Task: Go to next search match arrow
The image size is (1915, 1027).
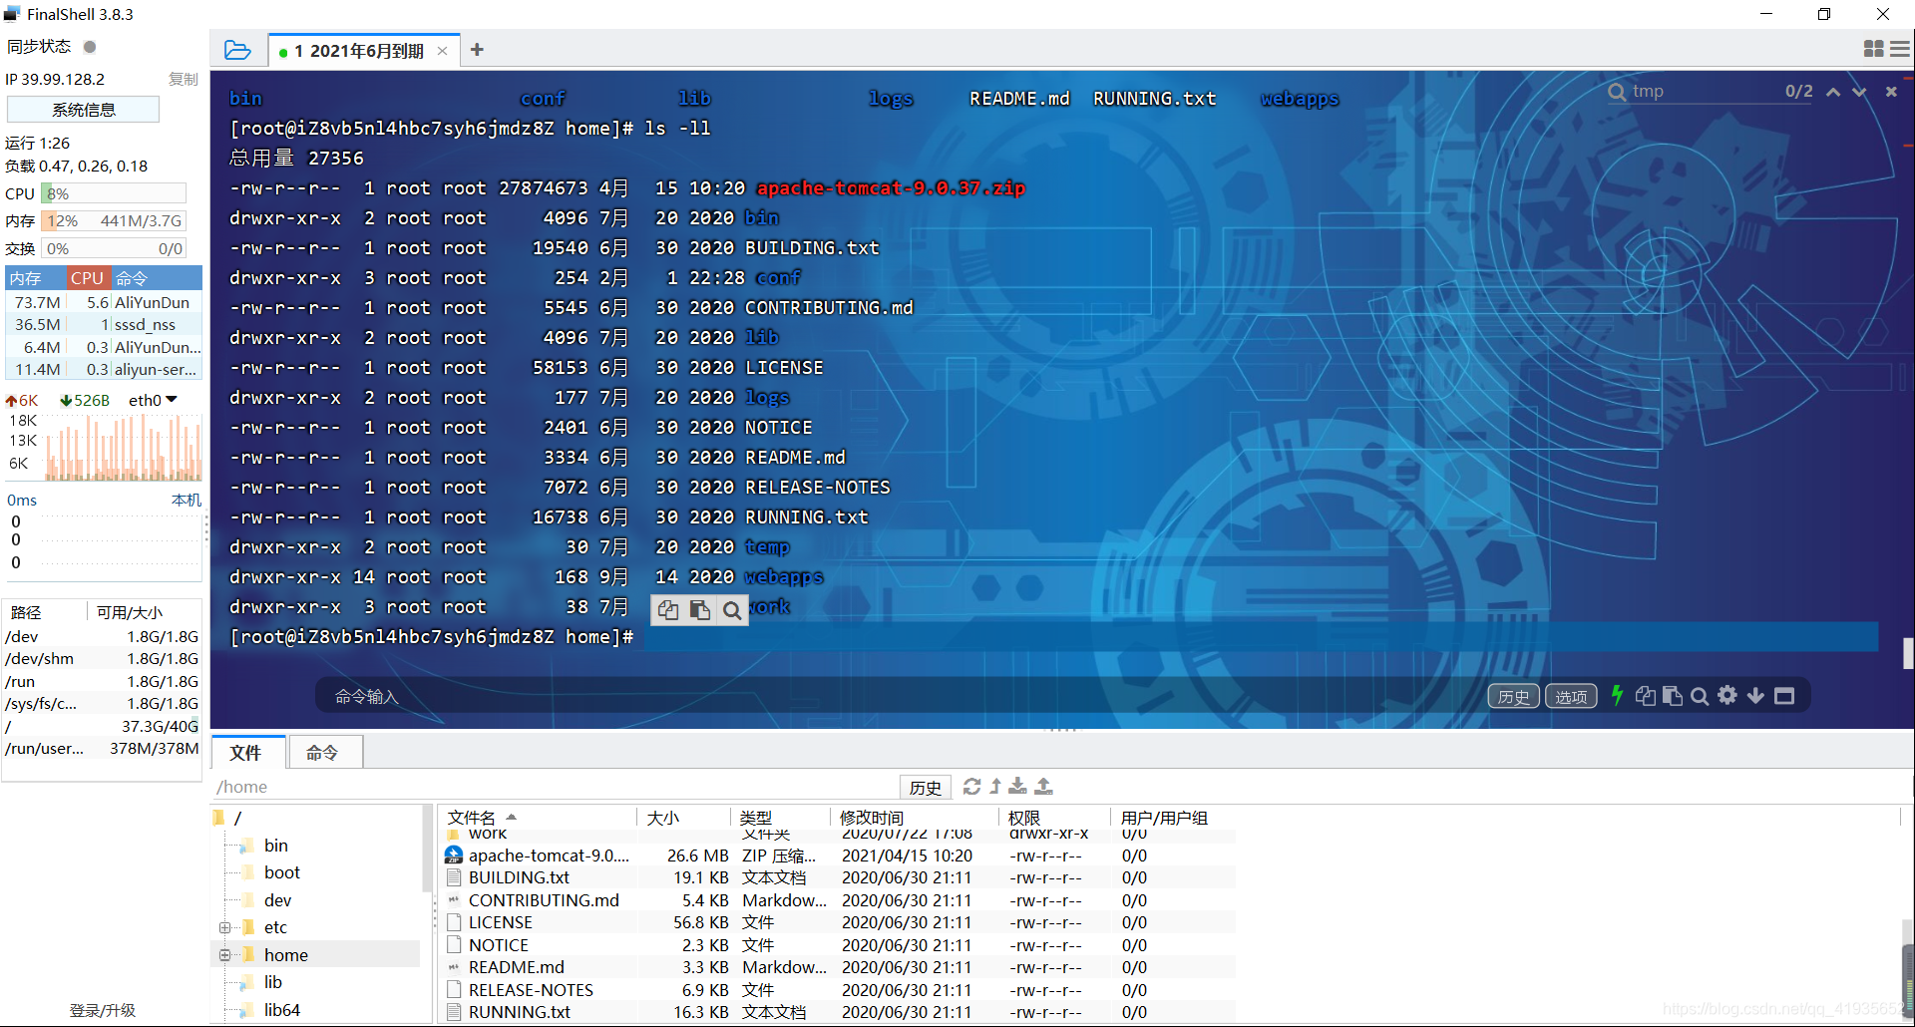Action: click(1859, 92)
